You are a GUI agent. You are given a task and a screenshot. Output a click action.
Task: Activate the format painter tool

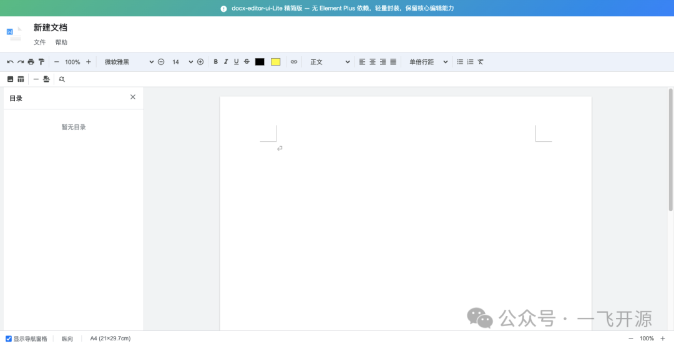point(41,62)
